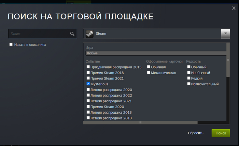Select 'Редкий' rarity checkbox
The image size is (239, 146).
(x=189, y=78)
